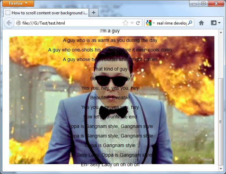Image resolution: width=226 pixels, height=174 pixels.
Task: Click the vertical scrollbar up arrow
Action: pos(221,32)
